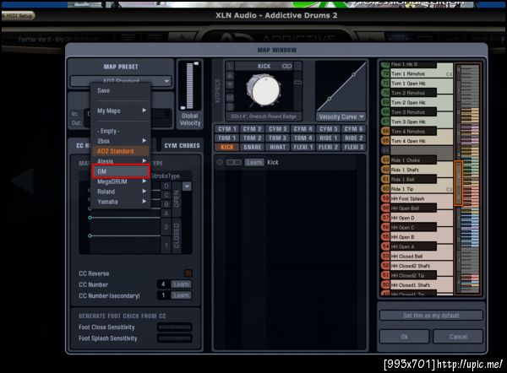Click orange keyboard overview range marker
Screen dimensions: 507x373
[x=459, y=183]
